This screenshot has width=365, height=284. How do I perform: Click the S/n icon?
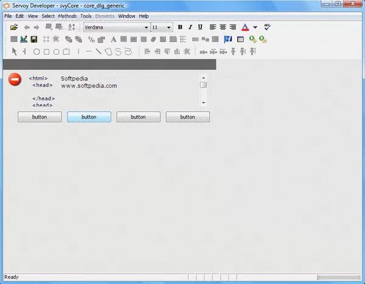(x=91, y=40)
